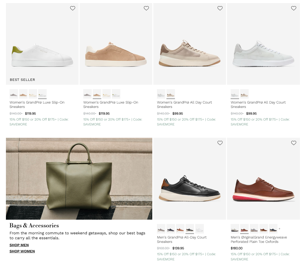Favorite the white slip-on sneaker with green heel
Viewport: 303px width, 265px height.
[73, 8]
